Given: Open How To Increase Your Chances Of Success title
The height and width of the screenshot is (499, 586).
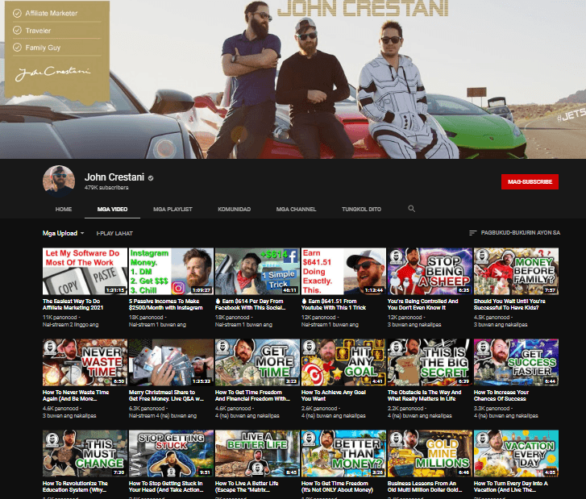Looking at the screenshot, I should coord(501,396).
